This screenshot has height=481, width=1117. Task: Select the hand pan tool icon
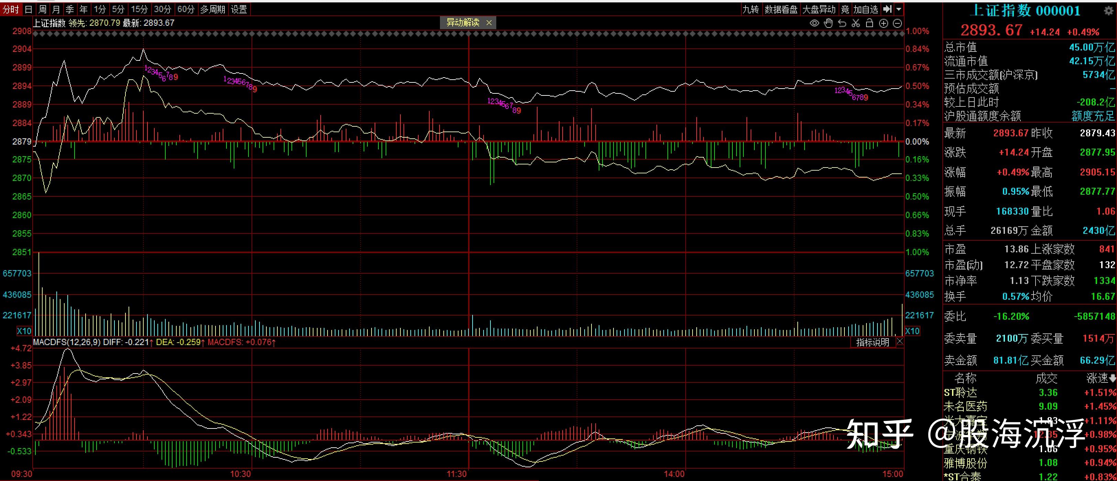[828, 23]
